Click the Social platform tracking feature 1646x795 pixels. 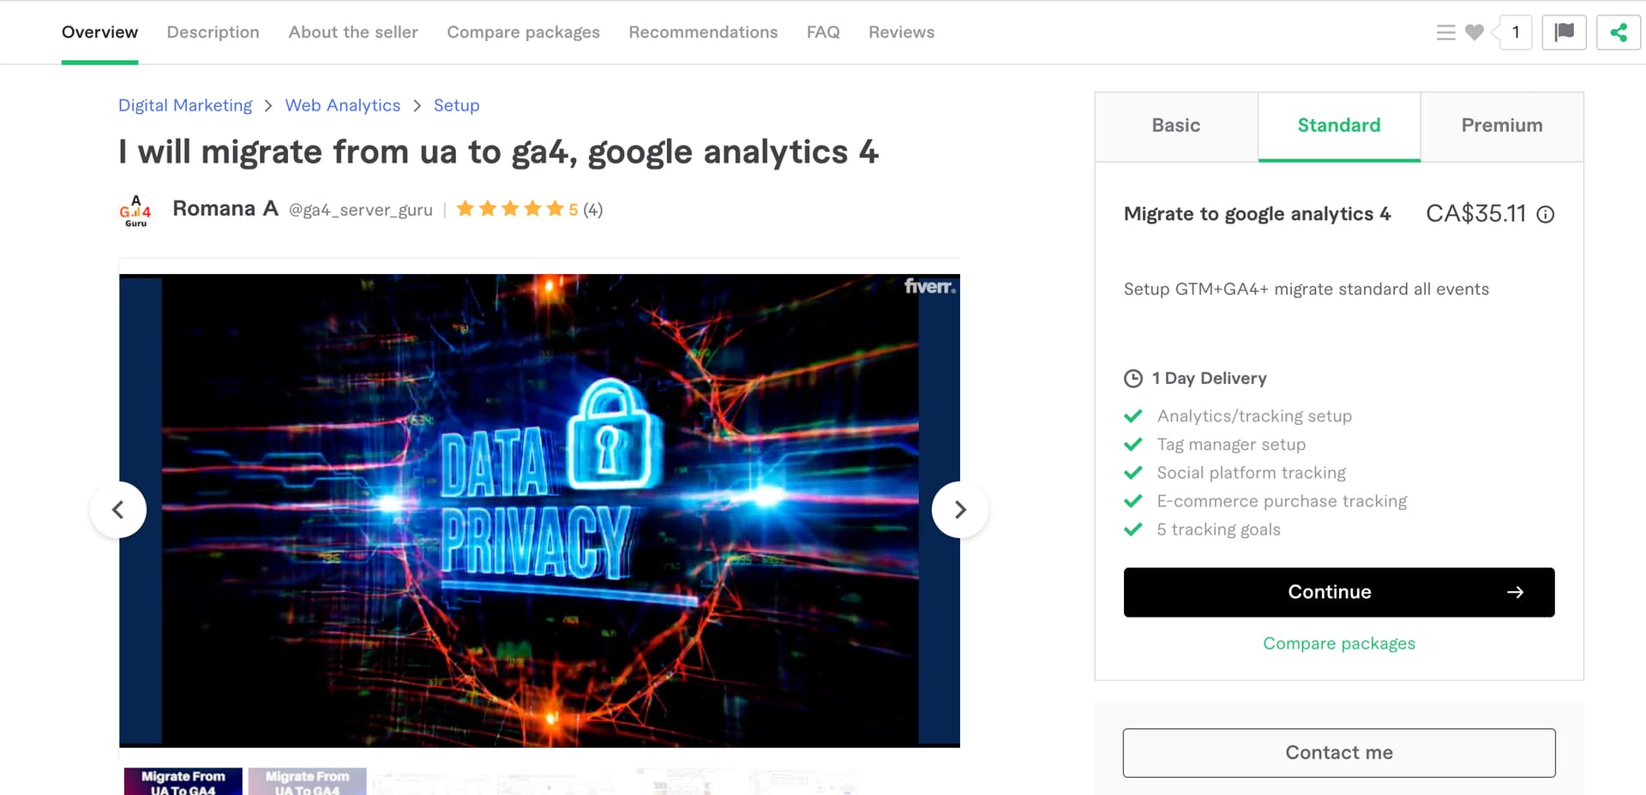point(1252,472)
